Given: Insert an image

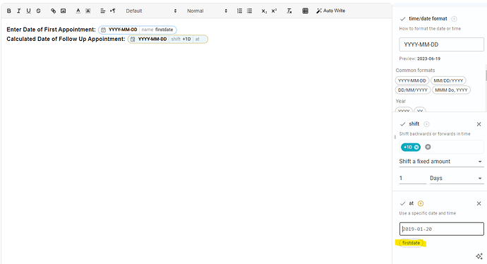Looking at the screenshot, I should [x=63, y=11].
